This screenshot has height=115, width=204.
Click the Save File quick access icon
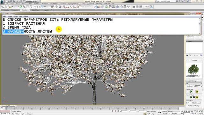tap(11, 1)
